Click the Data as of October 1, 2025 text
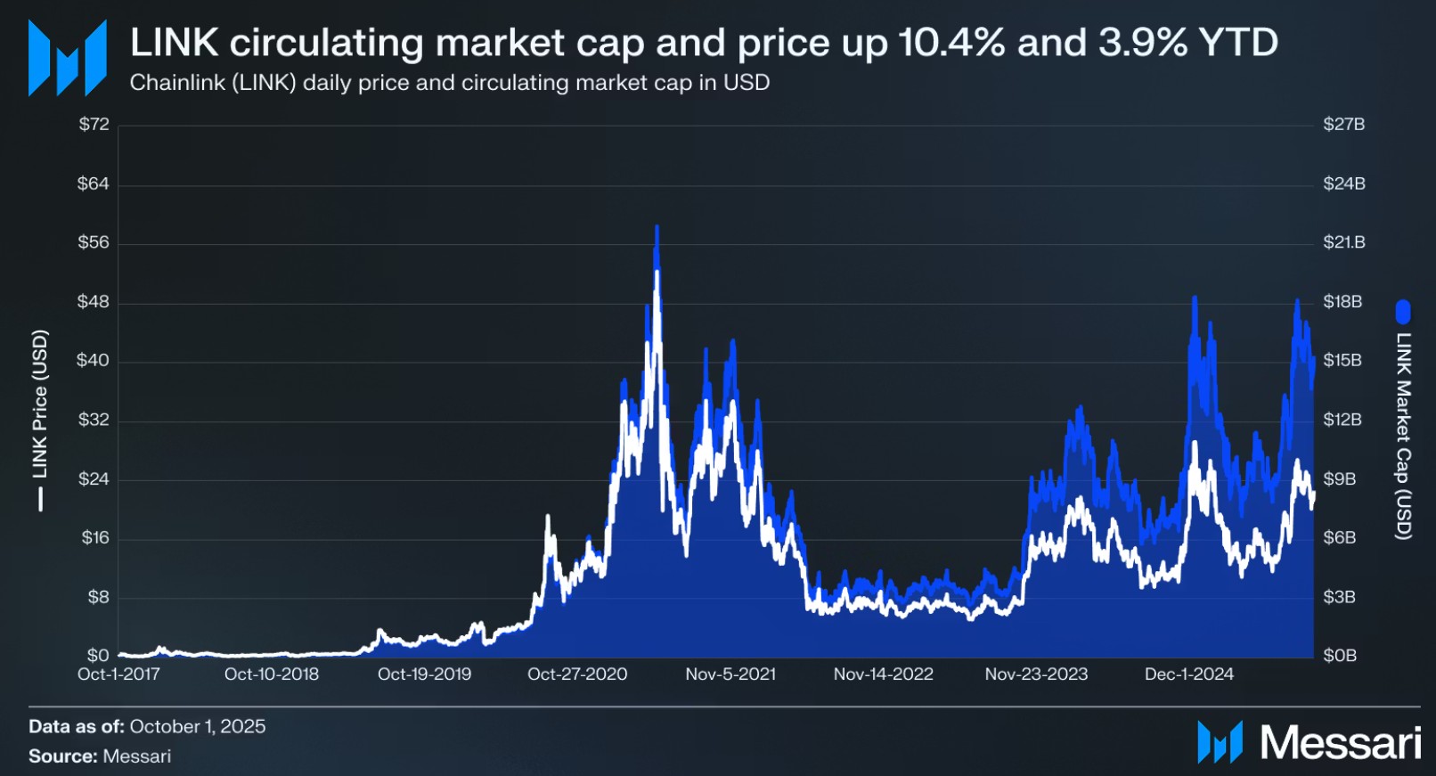The width and height of the screenshot is (1436, 776). click(147, 727)
